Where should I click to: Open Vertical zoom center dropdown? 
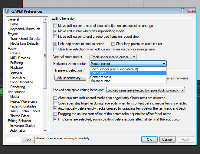tap(113, 57)
